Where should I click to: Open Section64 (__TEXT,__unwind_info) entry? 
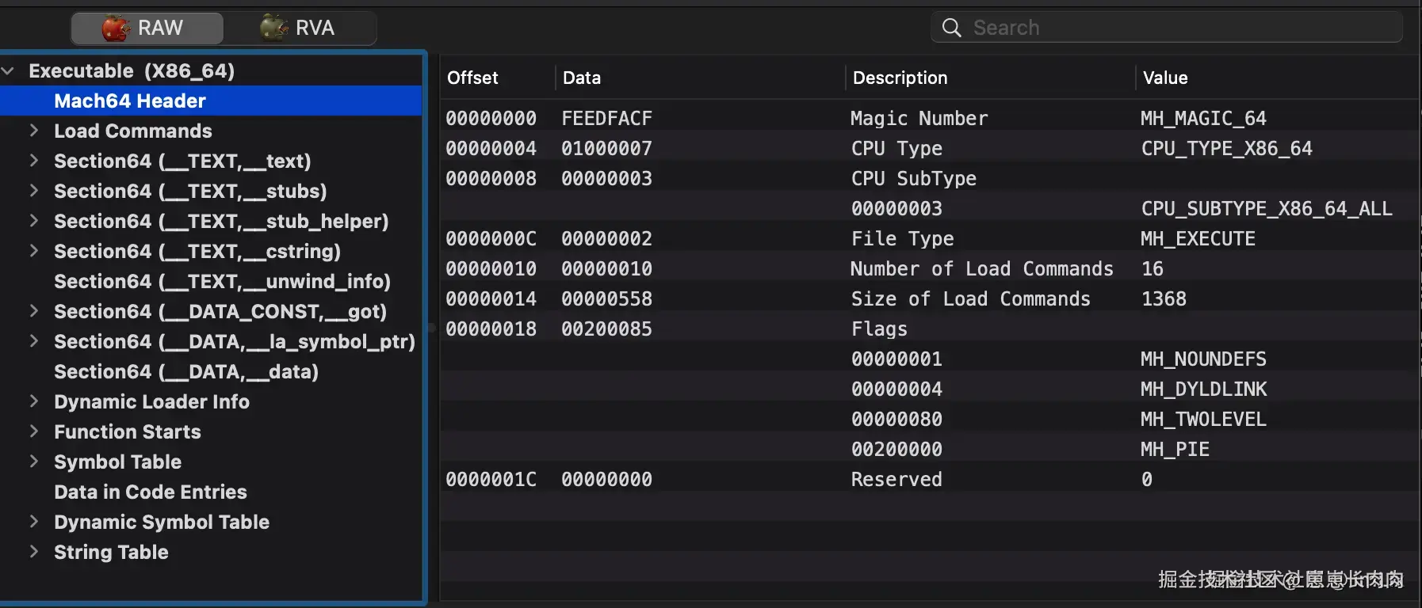point(222,281)
